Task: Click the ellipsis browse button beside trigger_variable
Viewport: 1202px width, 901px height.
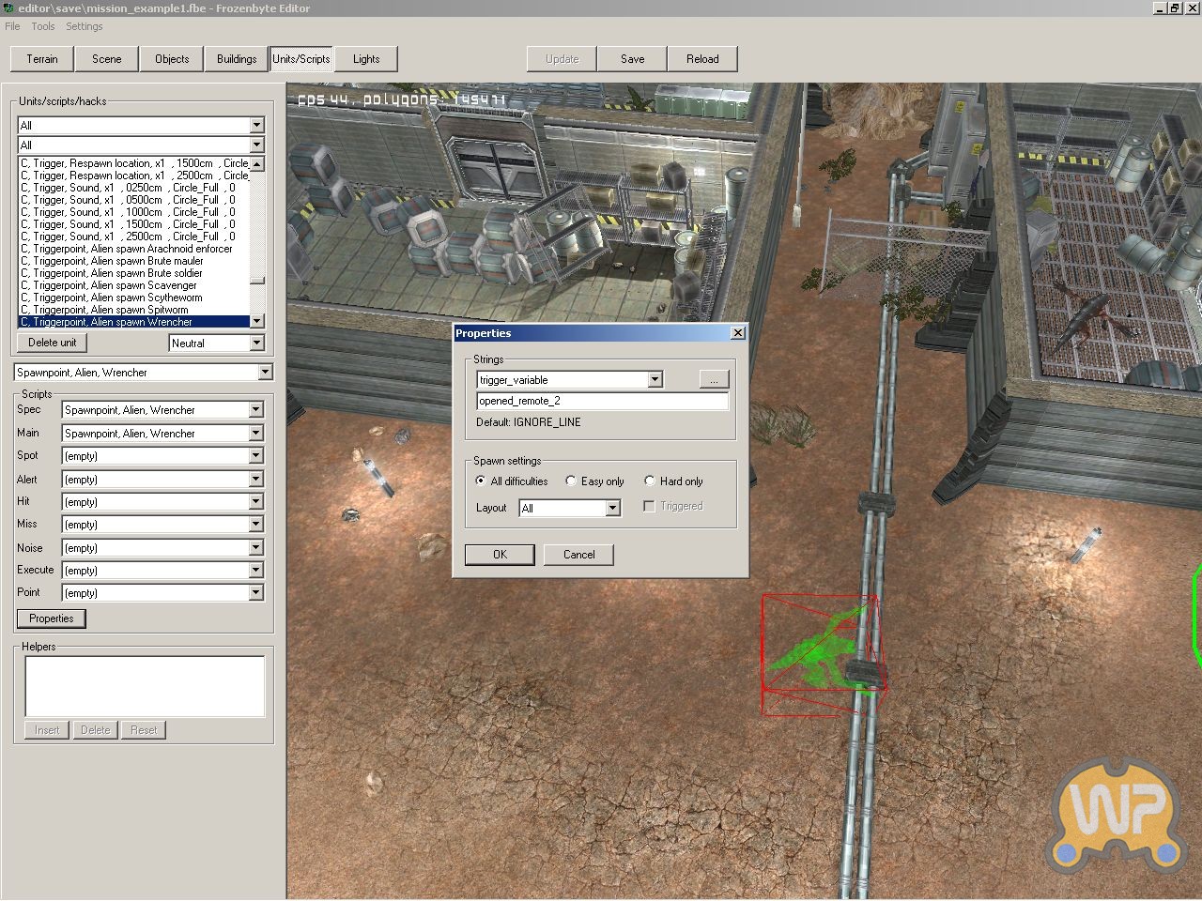Action: tap(714, 379)
